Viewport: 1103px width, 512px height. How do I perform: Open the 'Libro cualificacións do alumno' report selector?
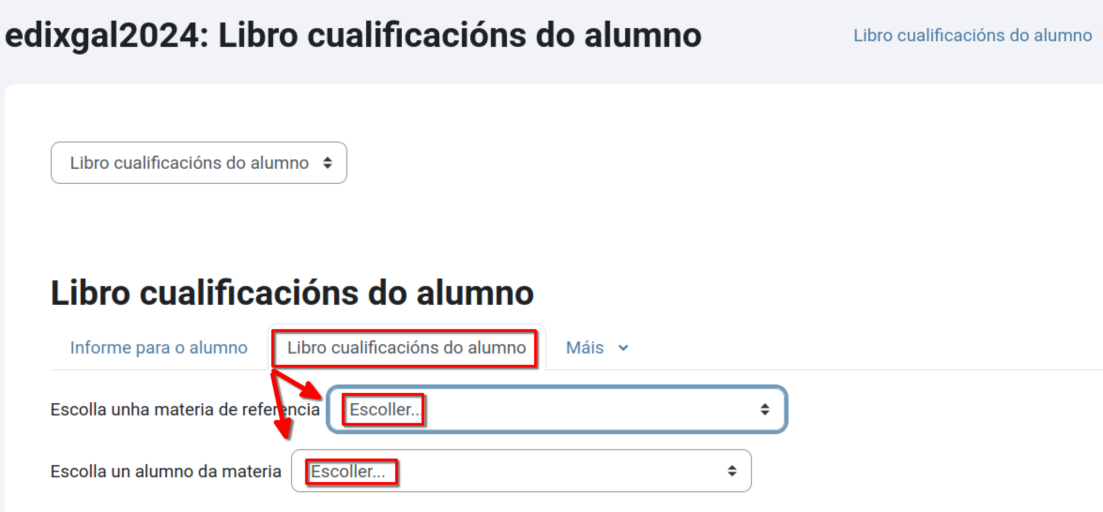pos(198,163)
